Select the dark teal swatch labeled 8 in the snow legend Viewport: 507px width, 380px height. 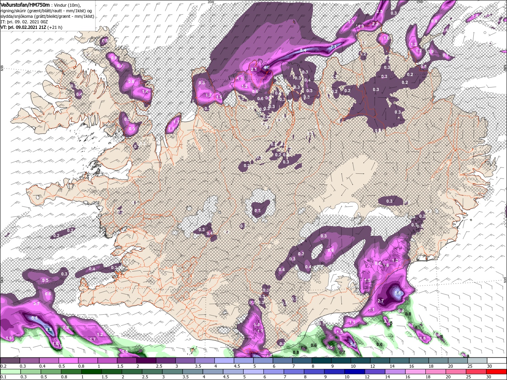click(322, 361)
